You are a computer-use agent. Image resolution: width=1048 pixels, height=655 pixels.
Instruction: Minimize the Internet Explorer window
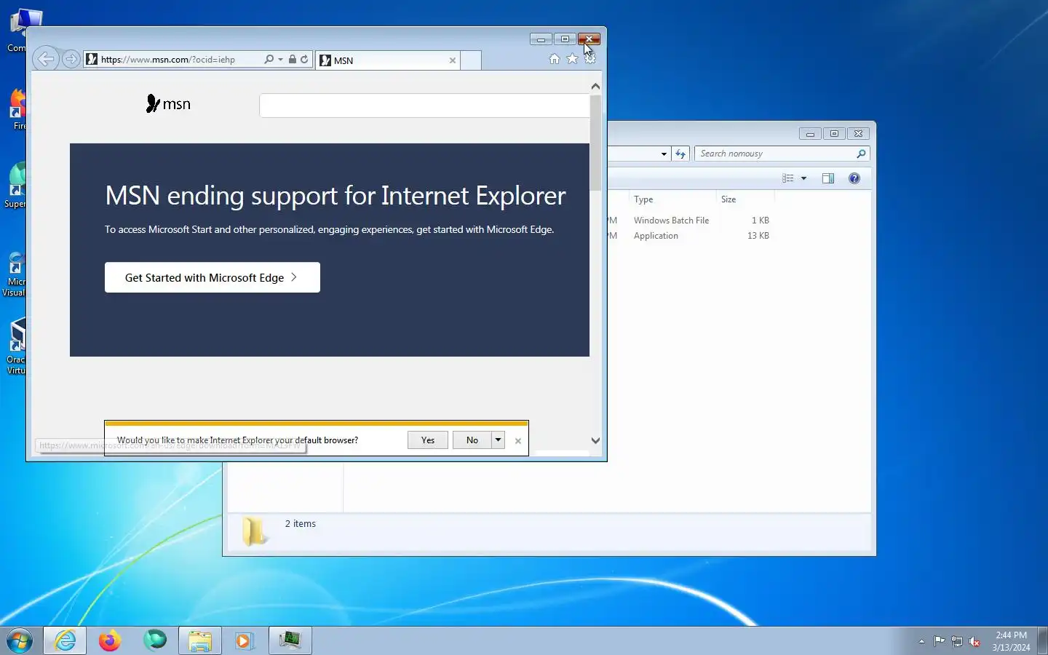pyautogui.click(x=541, y=39)
